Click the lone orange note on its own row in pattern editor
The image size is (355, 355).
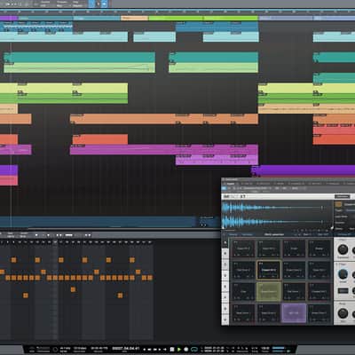(x=73, y=289)
